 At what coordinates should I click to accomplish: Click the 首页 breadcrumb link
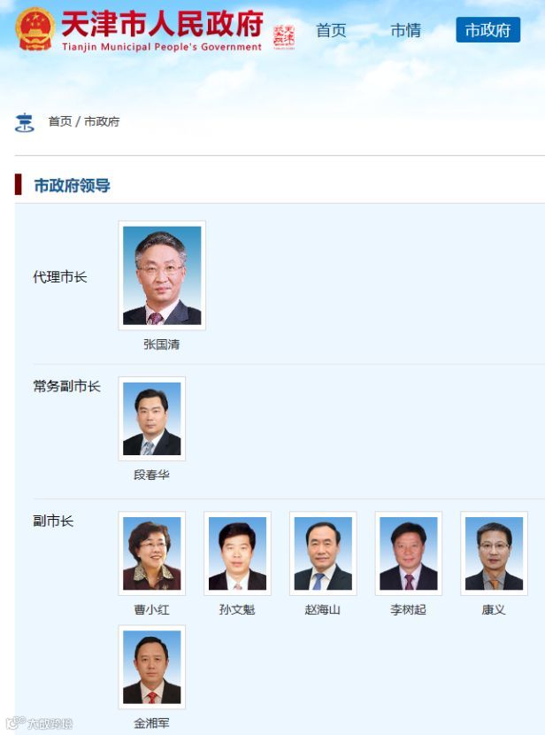coord(60,121)
